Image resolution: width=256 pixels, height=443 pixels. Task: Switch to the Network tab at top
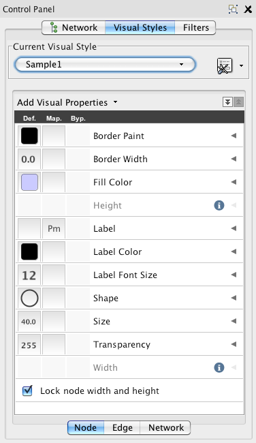pyautogui.click(x=74, y=28)
